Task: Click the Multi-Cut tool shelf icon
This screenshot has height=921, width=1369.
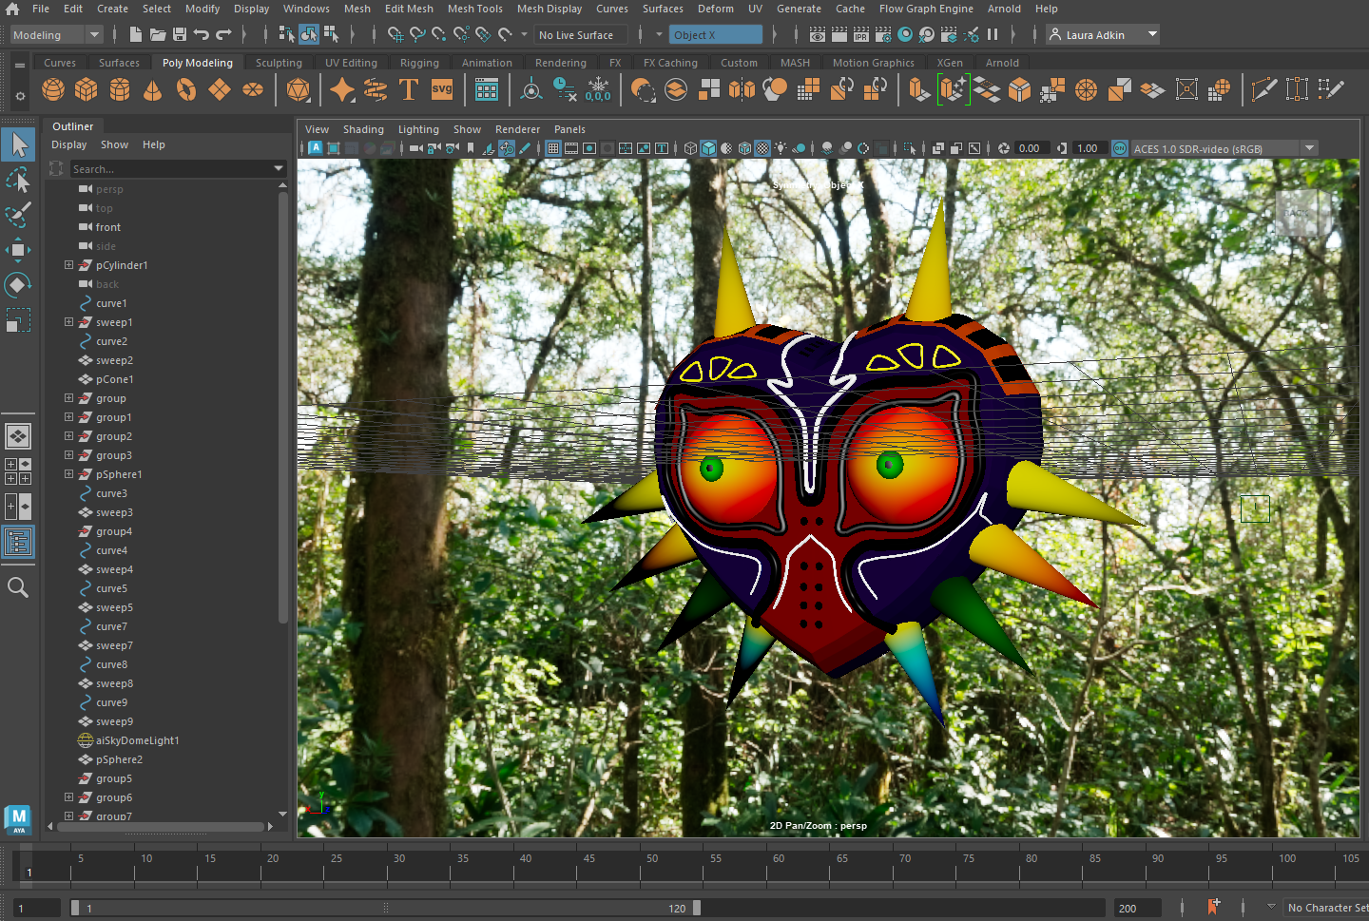Action: [1264, 90]
